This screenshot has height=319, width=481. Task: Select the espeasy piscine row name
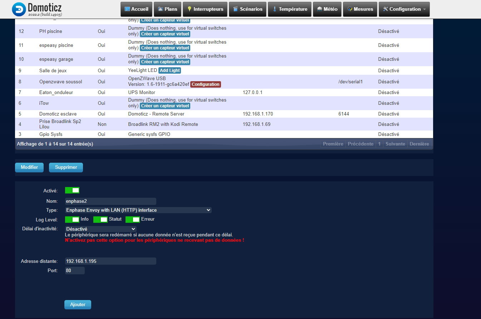pyautogui.click(x=56, y=45)
